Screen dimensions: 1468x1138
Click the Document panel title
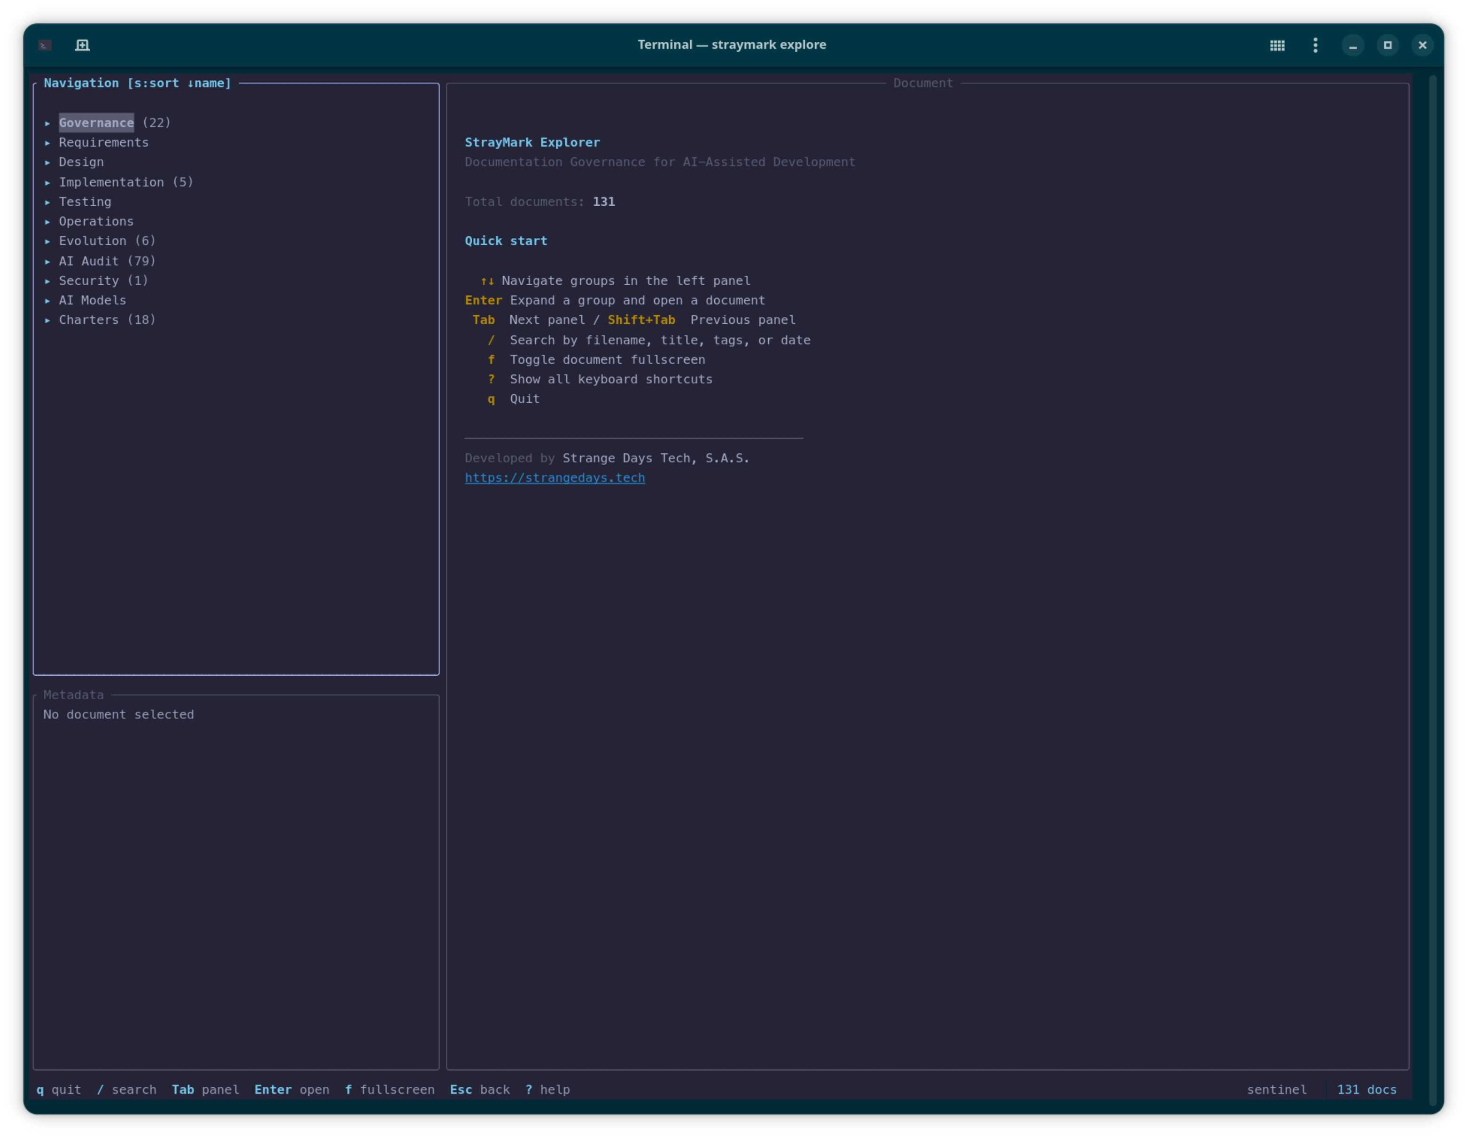tap(923, 83)
